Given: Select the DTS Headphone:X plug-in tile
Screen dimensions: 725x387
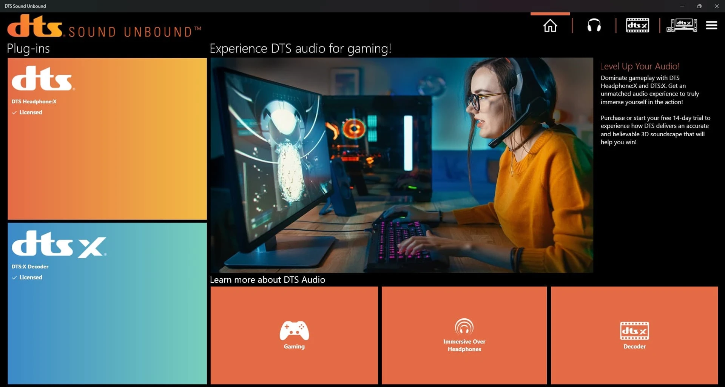Looking at the screenshot, I should click(x=107, y=139).
